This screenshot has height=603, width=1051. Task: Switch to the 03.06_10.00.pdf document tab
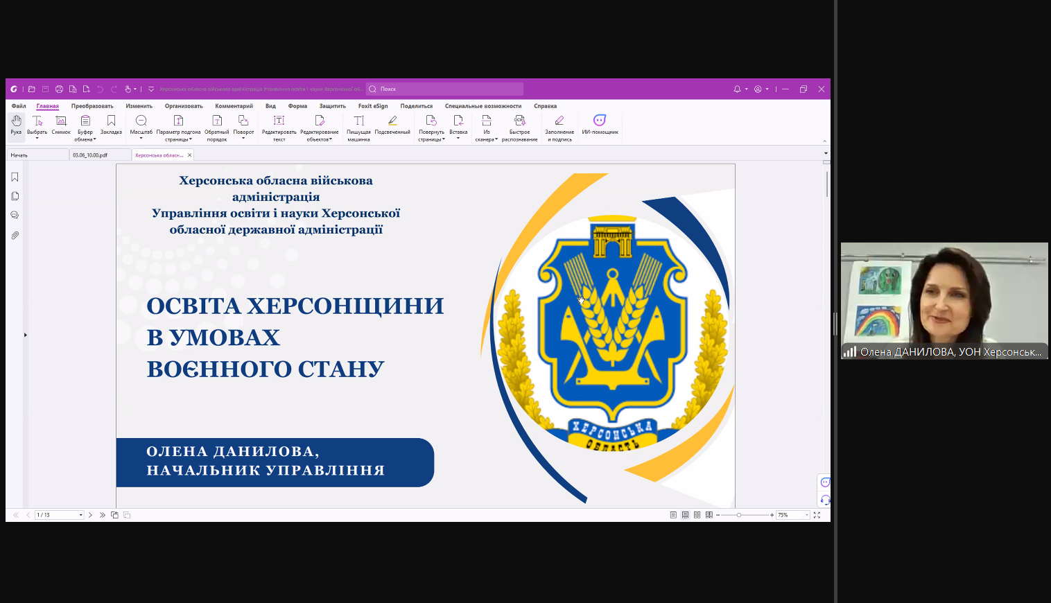click(x=100, y=155)
